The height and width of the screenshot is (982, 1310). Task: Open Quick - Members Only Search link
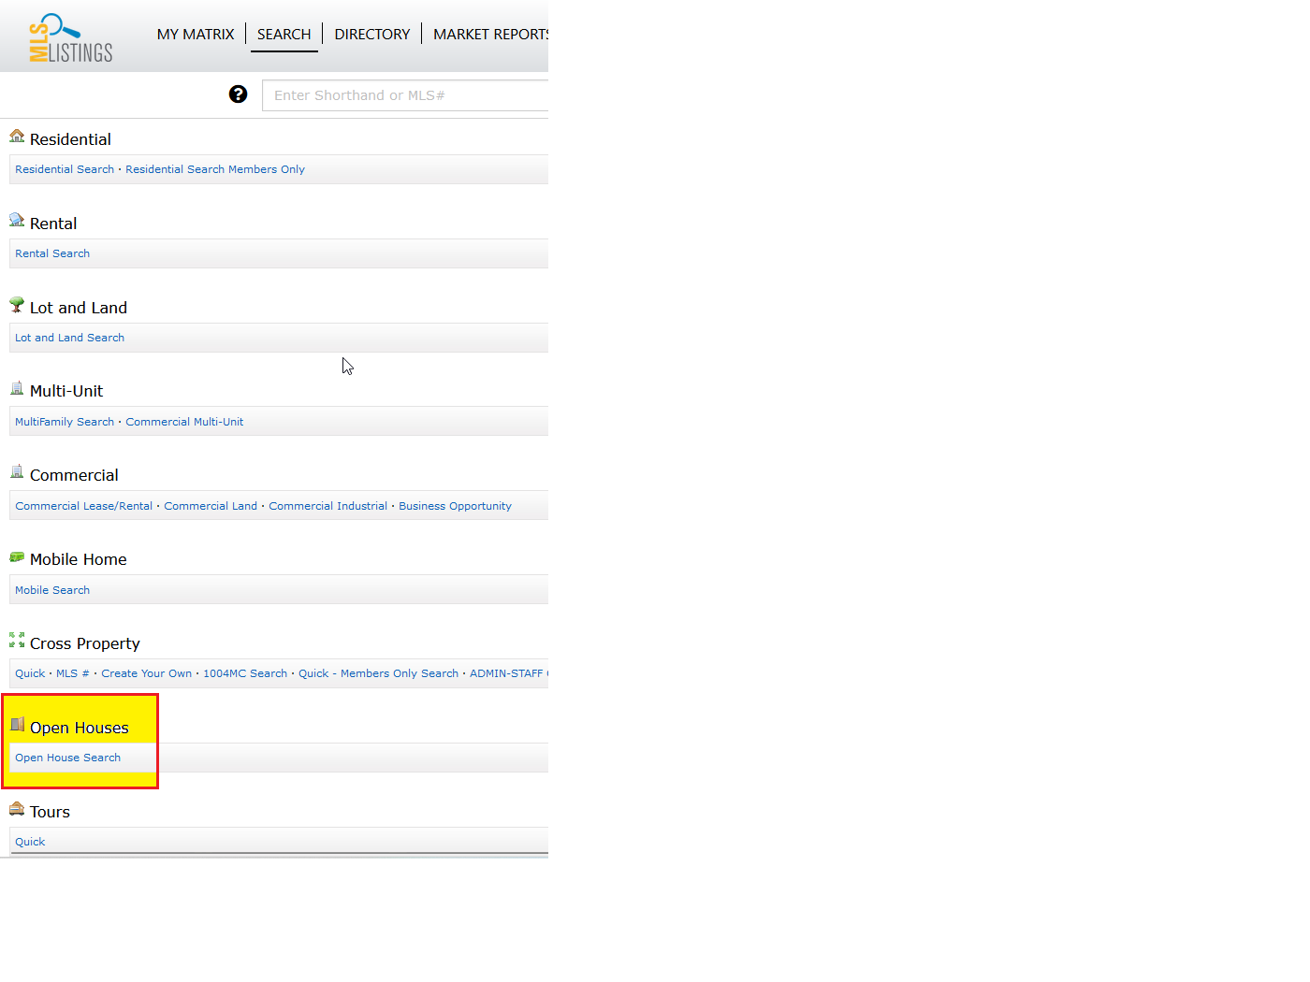378,673
